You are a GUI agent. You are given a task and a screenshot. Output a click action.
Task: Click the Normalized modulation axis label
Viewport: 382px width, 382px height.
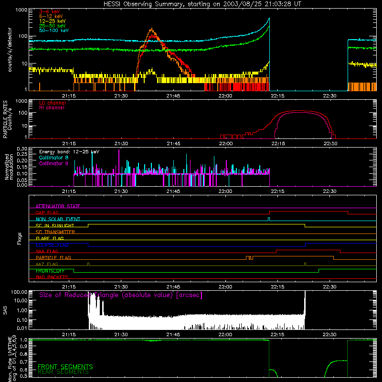[x=9, y=167]
